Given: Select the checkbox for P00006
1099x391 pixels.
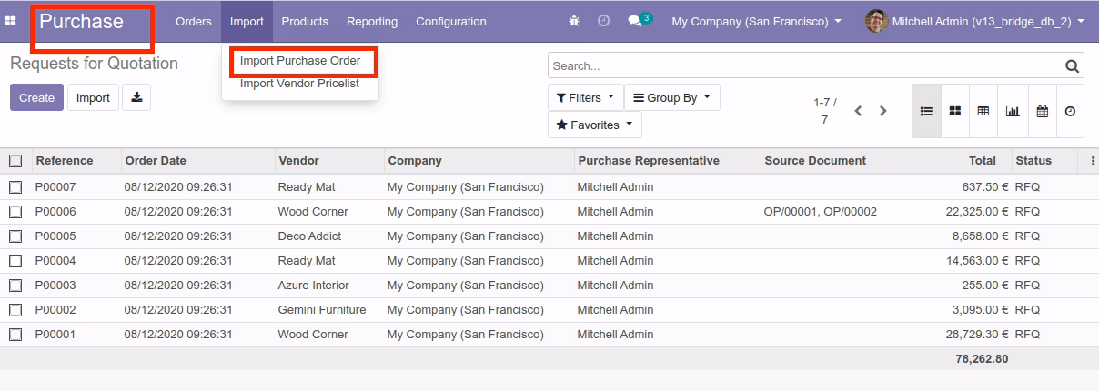Looking at the screenshot, I should pos(15,212).
